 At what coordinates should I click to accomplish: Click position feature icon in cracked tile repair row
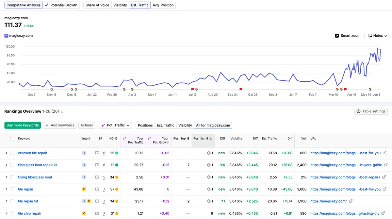pos(208,153)
